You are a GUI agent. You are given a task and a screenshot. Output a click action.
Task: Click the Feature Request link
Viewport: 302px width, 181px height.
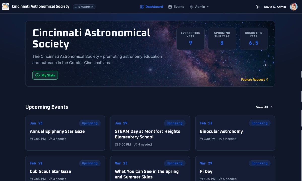(253, 80)
